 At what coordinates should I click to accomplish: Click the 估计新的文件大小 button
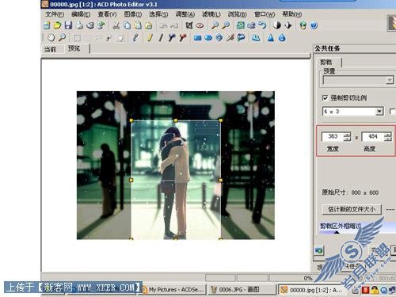point(352,209)
